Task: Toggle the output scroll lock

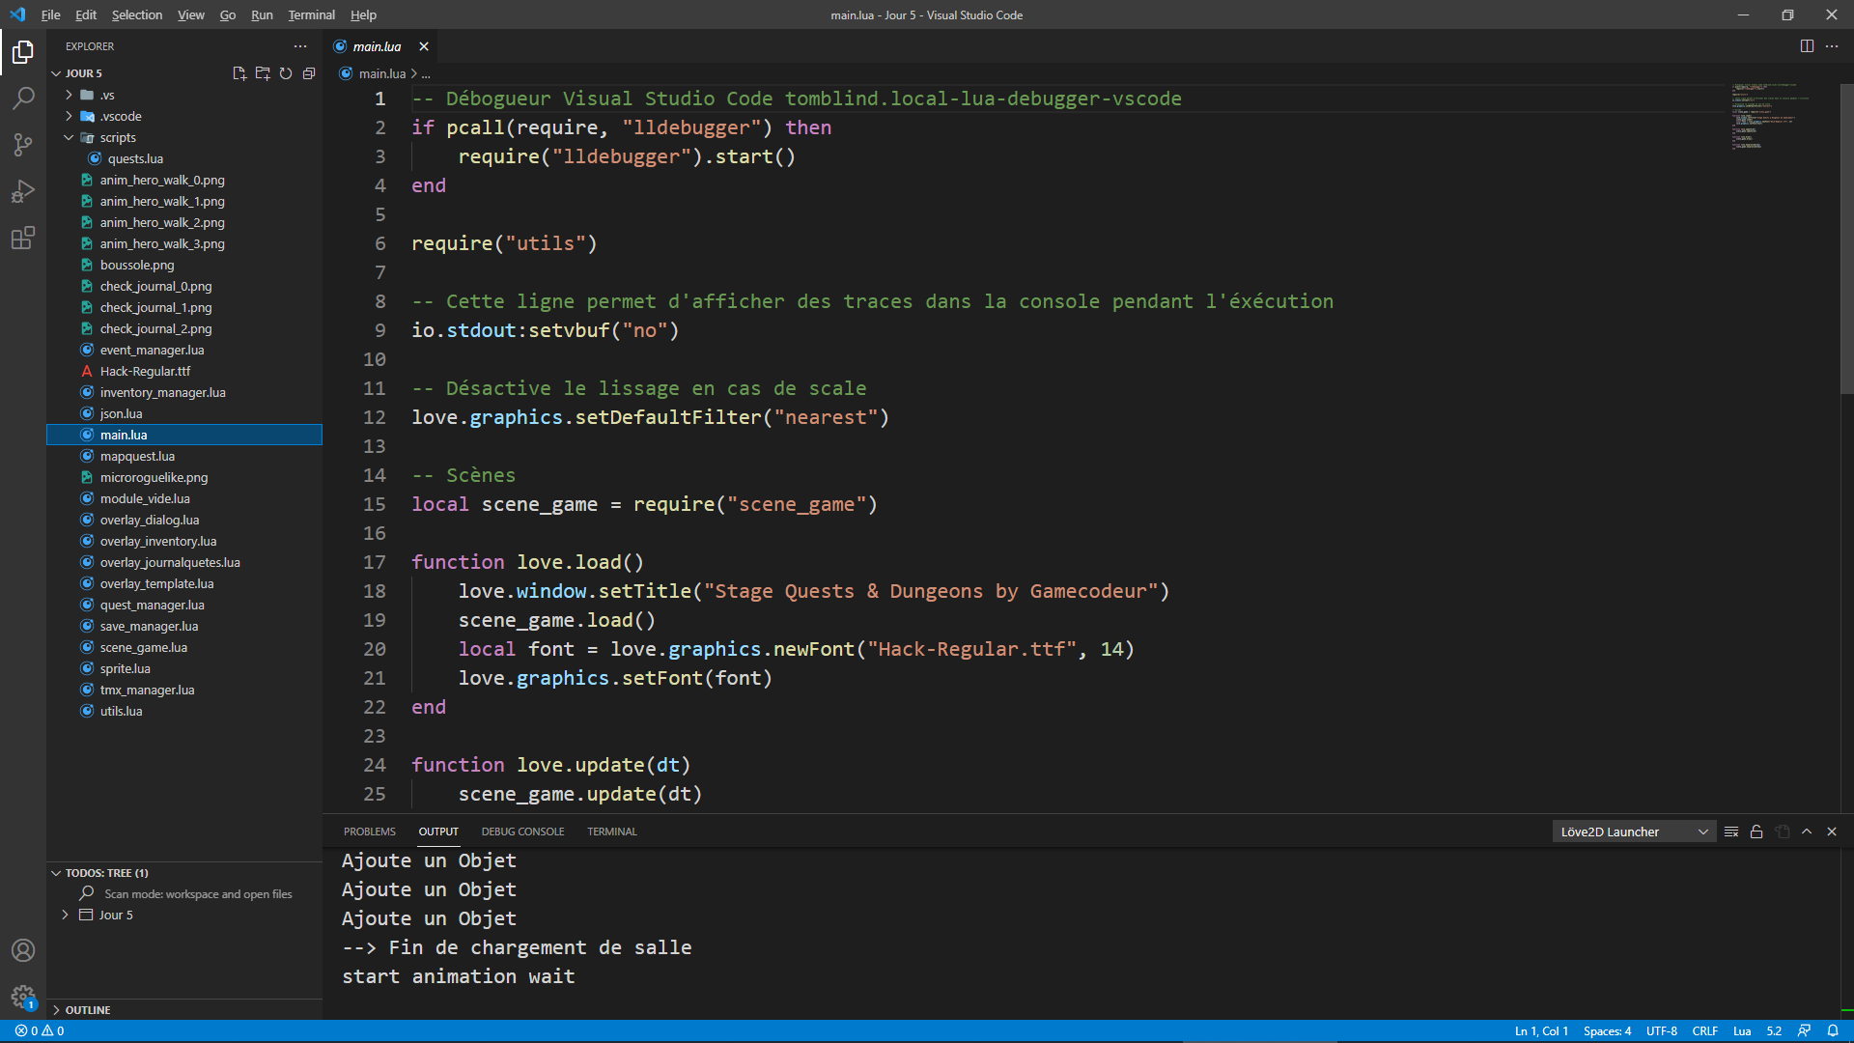Action: (1756, 832)
